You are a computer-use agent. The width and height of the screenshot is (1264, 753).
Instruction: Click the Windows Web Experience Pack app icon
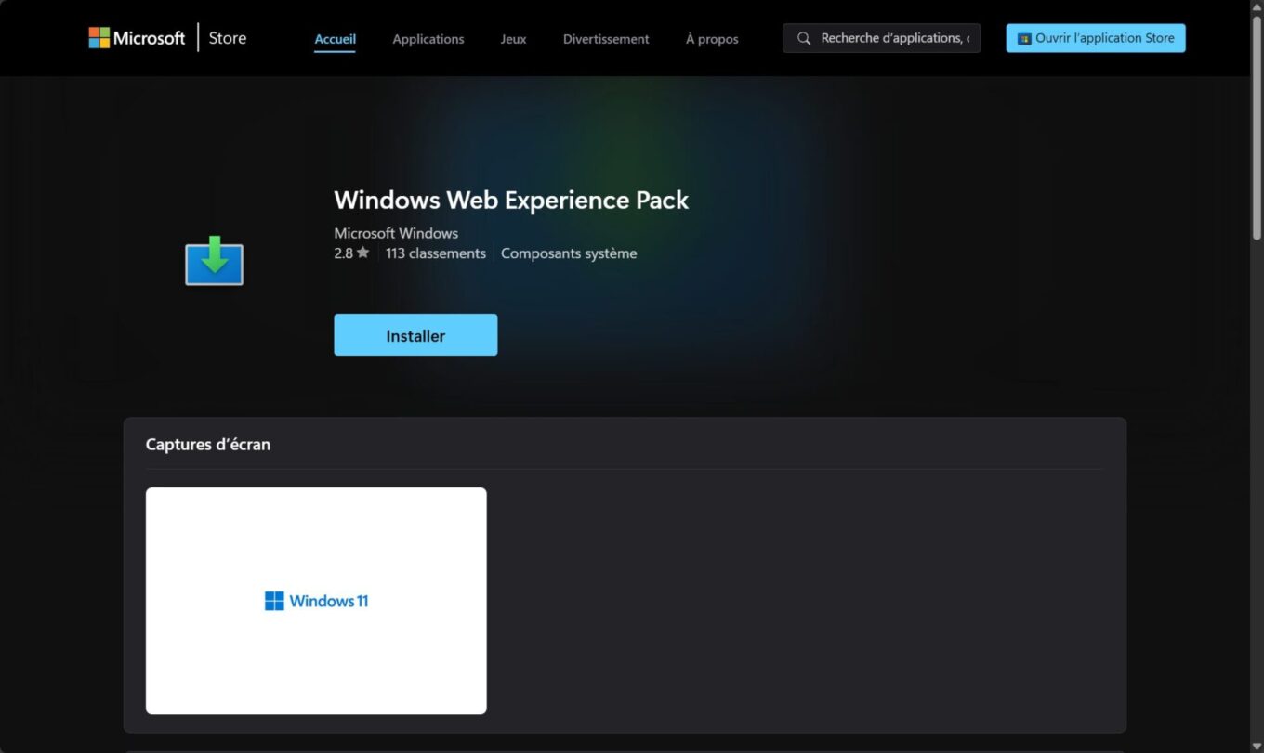pyautogui.click(x=215, y=261)
